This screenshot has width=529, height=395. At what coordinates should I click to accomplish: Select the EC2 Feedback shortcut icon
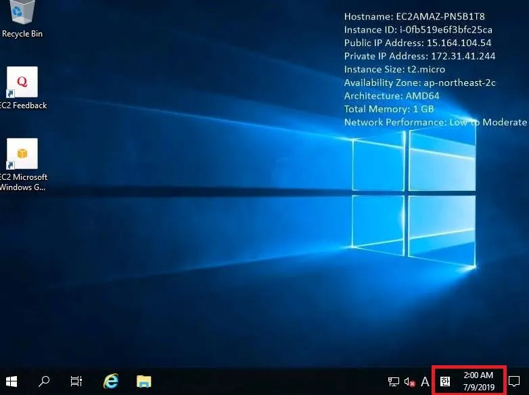click(22, 83)
